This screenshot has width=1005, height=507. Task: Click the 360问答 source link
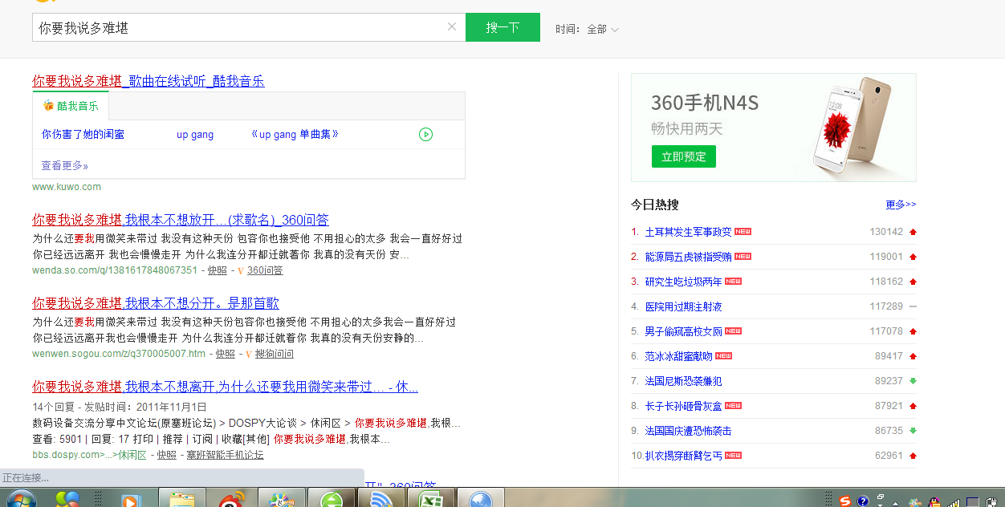pos(265,270)
